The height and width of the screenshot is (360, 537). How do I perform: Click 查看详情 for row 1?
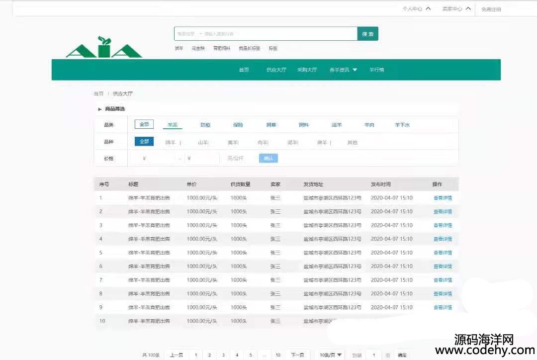pyautogui.click(x=443, y=198)
